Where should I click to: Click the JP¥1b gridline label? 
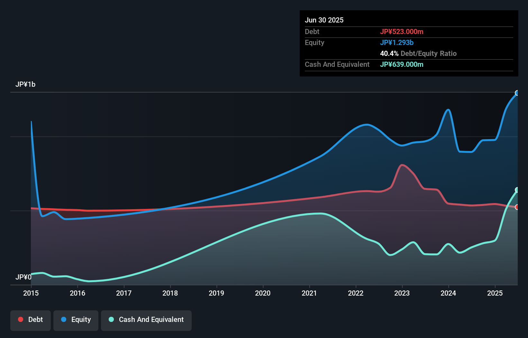click(x=26, y=84)
